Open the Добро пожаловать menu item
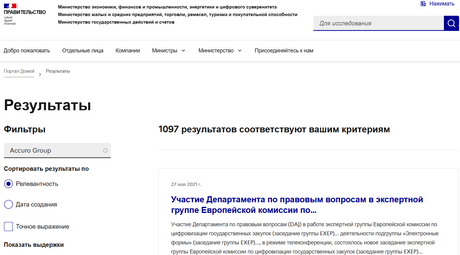The width and height of the screenshot is (460, 255). tap(27, 51)
